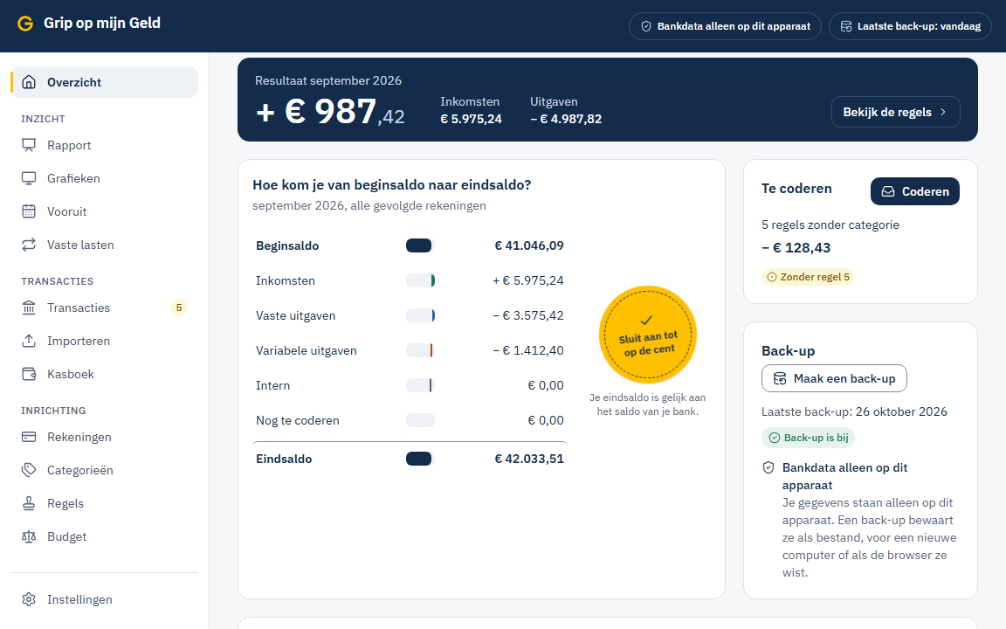The image size is (1006, 629).
Task: Click shield icon in header Bankdata pill
Action: coord(646,26)
